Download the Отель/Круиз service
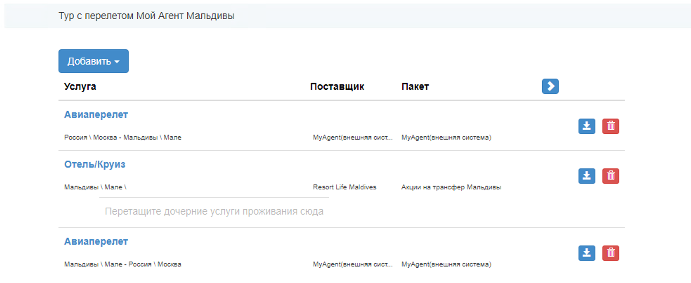The width and height of the screenshot is (691, 283). [x=587, y=176]
